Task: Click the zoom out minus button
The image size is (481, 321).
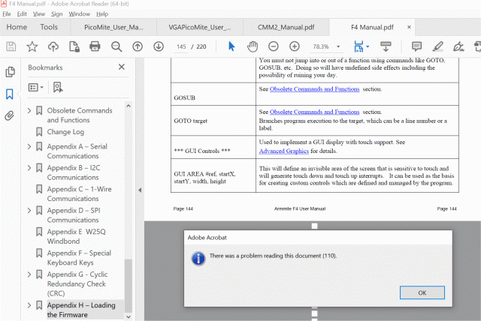Action: [274, 46]
